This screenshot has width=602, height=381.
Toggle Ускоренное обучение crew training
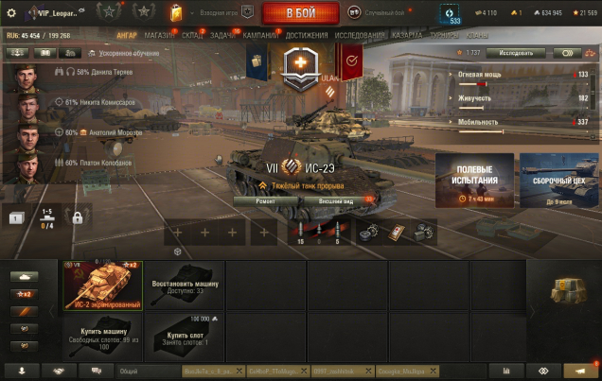124,54
